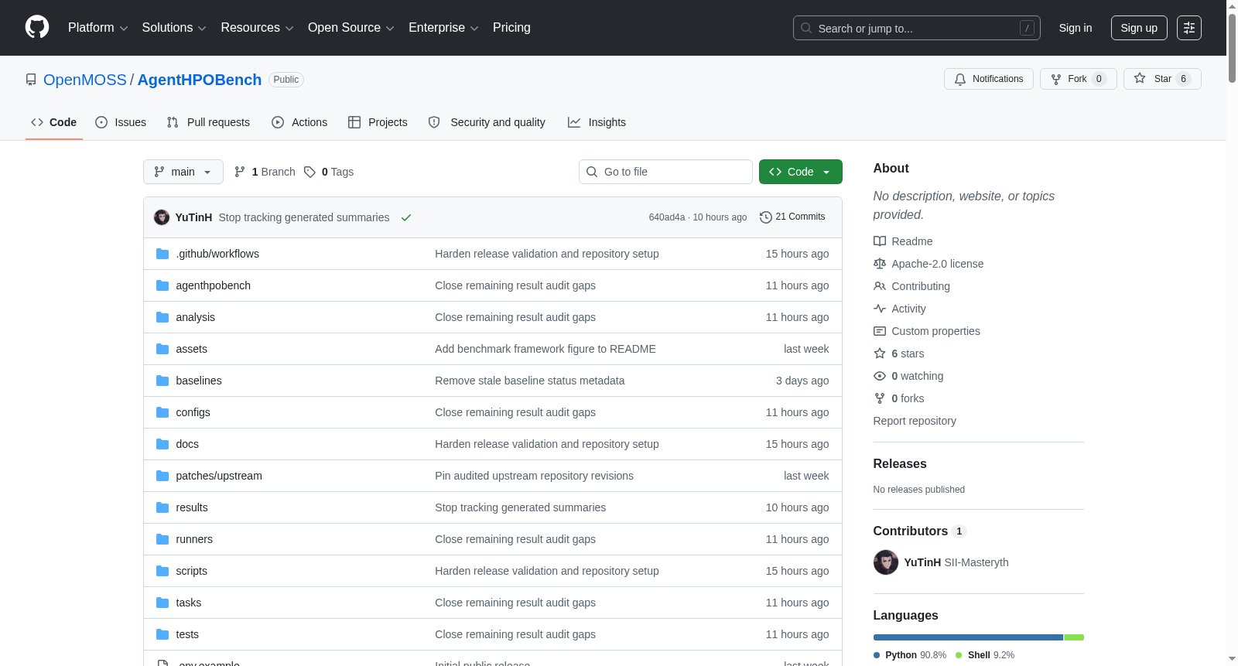Click the Go to file input
The width and height of the screenshot is (1238, 666).
click(665, 172)
